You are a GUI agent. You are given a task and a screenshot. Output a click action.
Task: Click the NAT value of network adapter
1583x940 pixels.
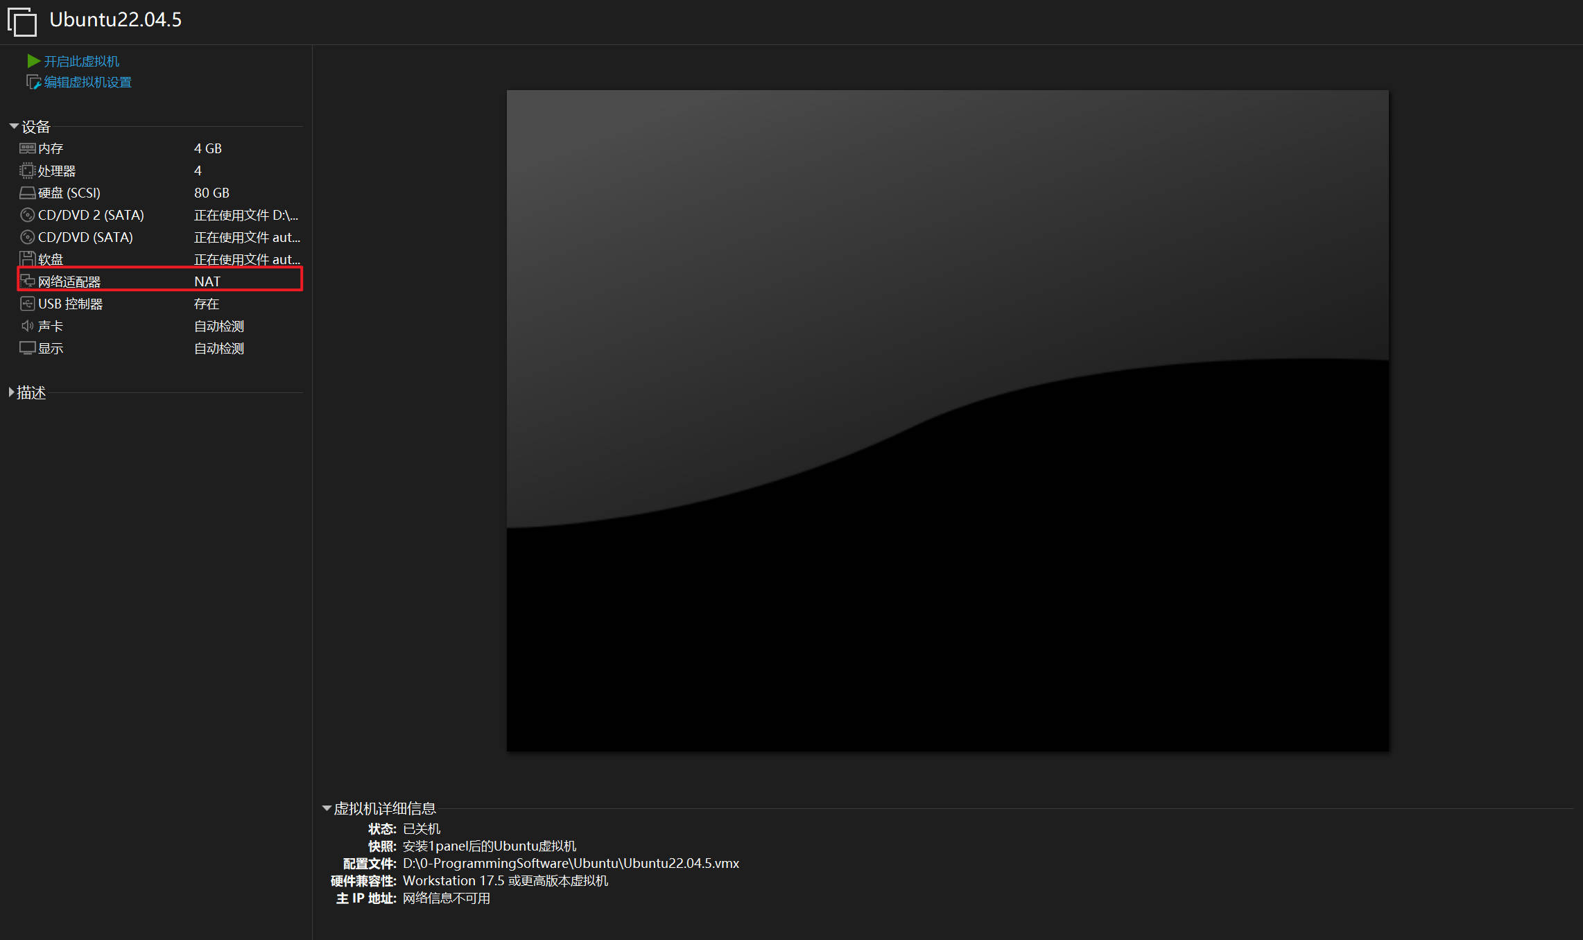click(x=207, y=281)
